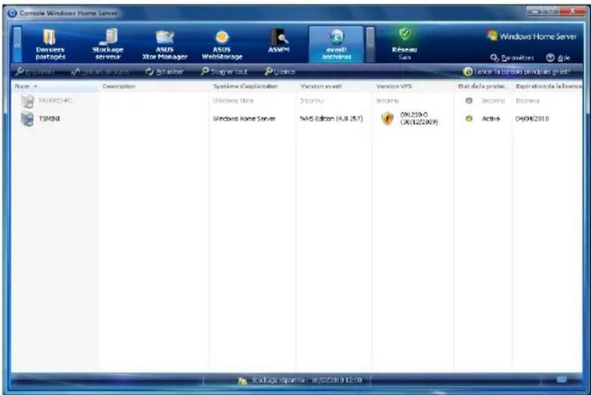Click the Windows Home Server cell
The width and height of the screenshot is (591, 395).
(x=244, y=119)
